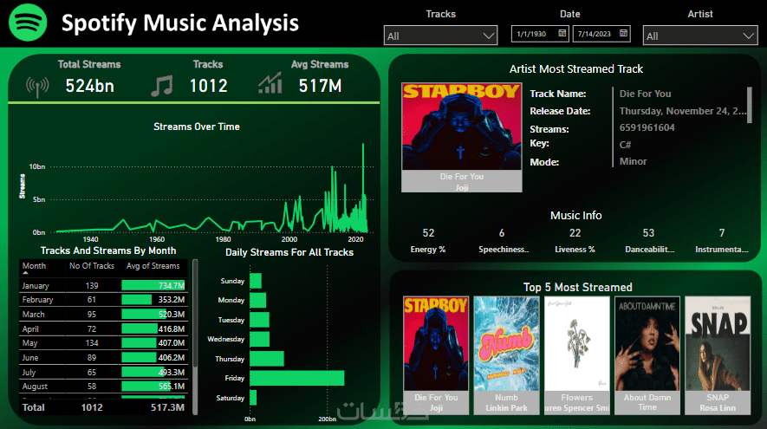This screenshot has width=767, height=429.
Task: Click the Thursday bar in Daily Streams
Action: coord(267,359)
